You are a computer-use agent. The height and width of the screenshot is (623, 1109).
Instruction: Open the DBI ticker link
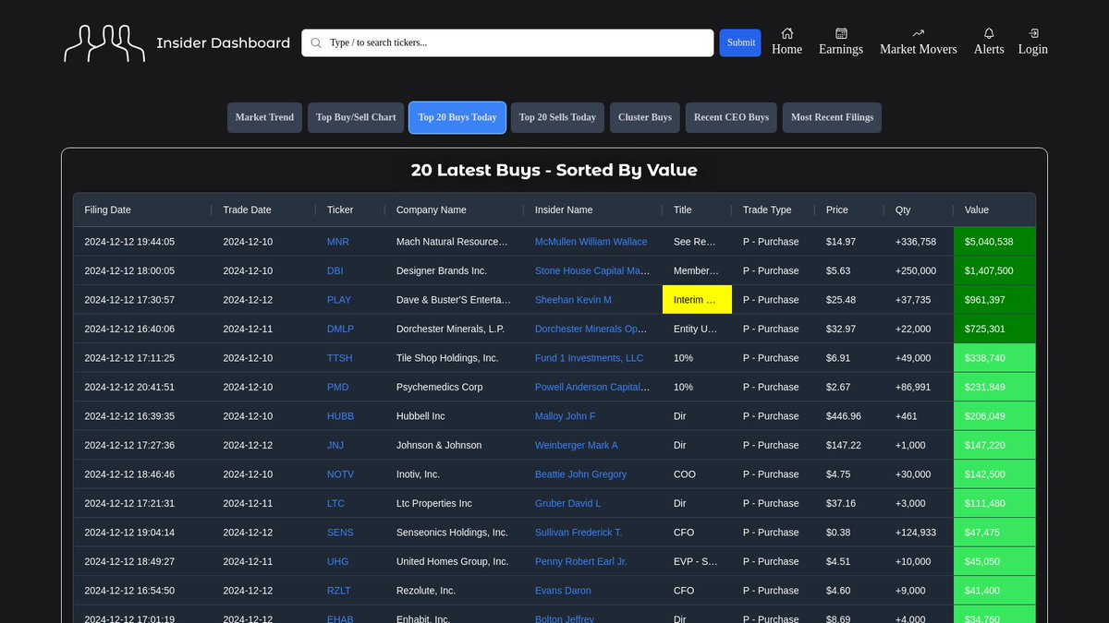coord(335,270)
